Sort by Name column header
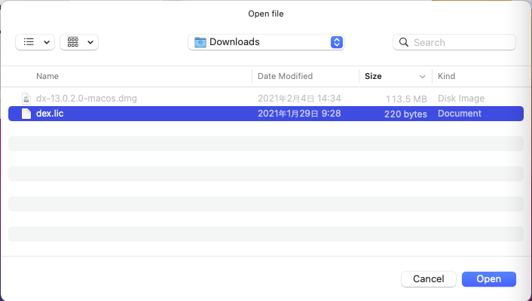Screen dimensions: 532x301 click(x=47, y=76)
